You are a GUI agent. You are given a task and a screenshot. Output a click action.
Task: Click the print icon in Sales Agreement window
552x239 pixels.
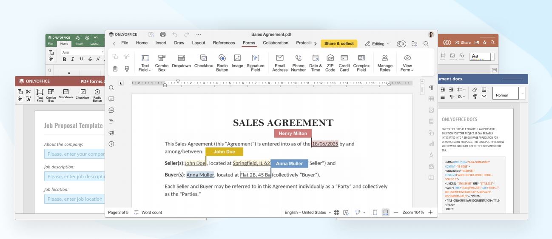(x=163, y=34)
